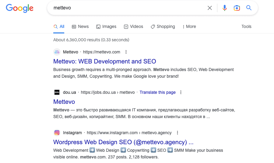Click the Mettevo site favicon

[x=57, y=52]
